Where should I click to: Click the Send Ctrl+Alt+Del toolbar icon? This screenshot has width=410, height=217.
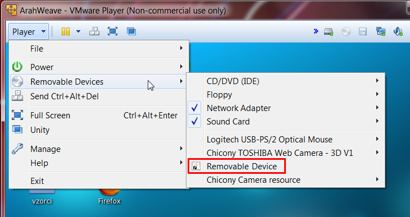coord(94,31)
